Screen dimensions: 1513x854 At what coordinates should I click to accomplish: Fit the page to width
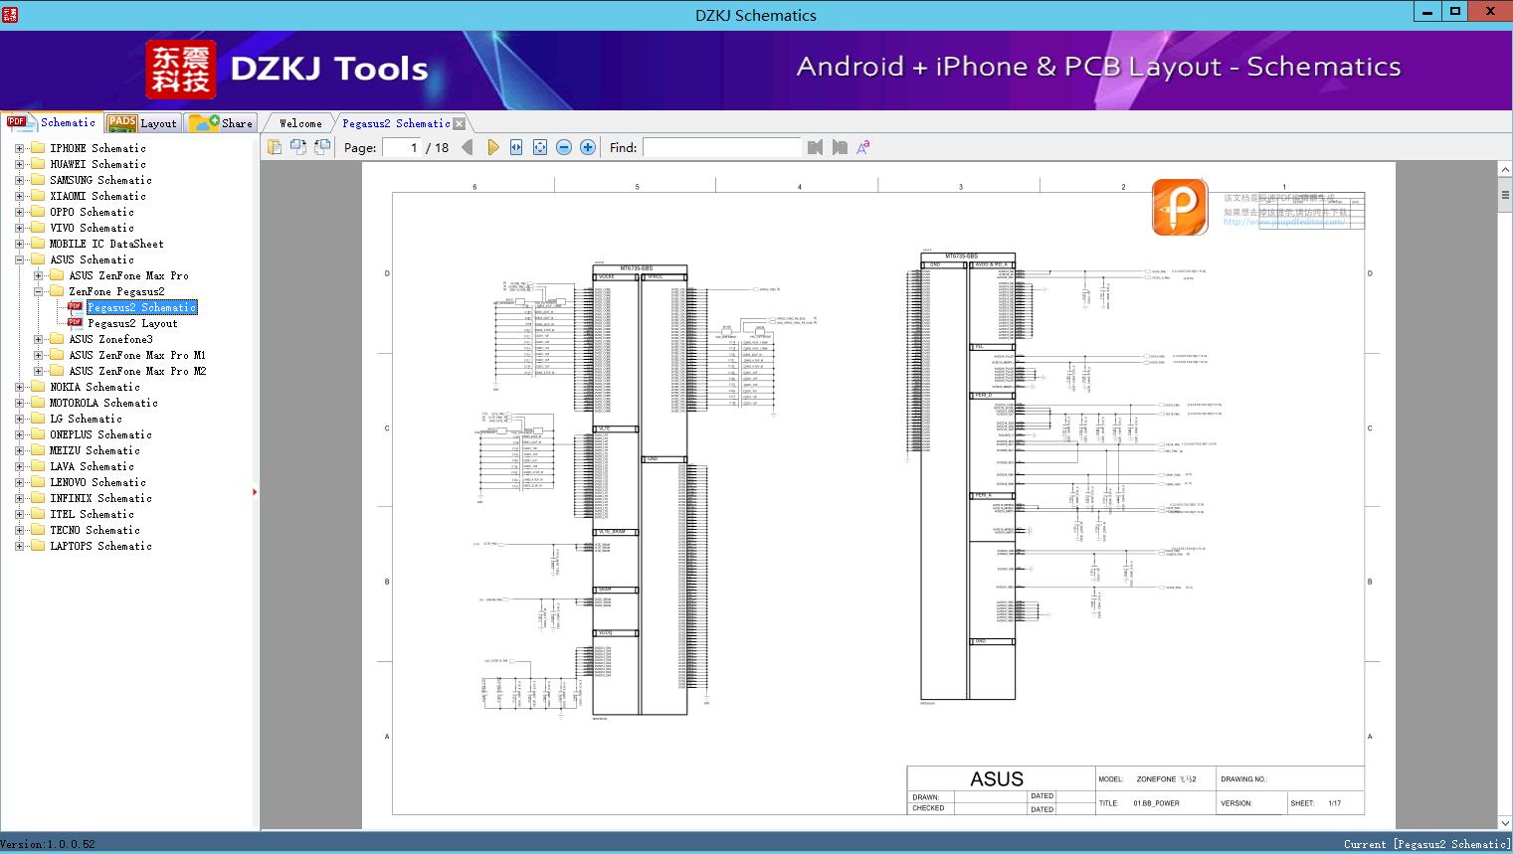pos(516,147)
